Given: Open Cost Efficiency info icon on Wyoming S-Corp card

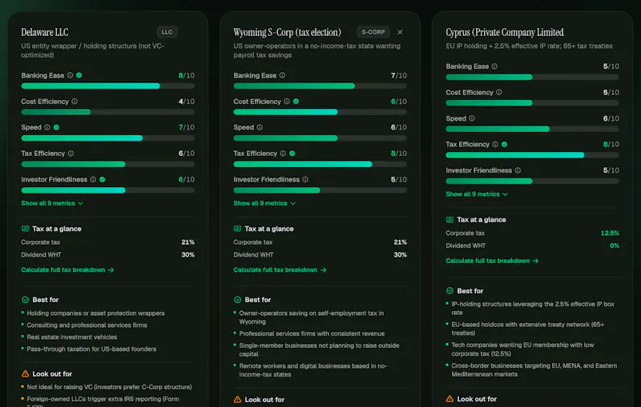Looking at the screenshot, I should point(287,102).
